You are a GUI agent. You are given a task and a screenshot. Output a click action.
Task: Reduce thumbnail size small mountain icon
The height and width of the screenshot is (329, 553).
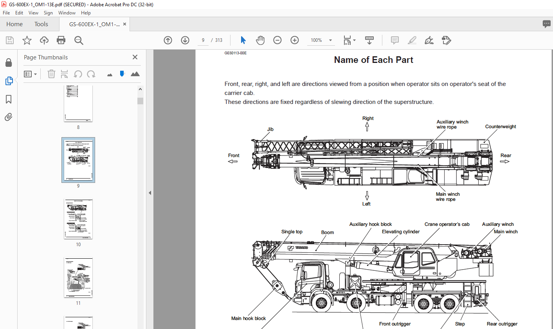click(110, 74)
